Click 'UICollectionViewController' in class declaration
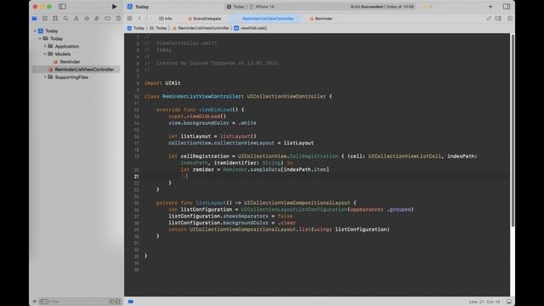This screenshot has height=306, width=544. pos(286,96)
